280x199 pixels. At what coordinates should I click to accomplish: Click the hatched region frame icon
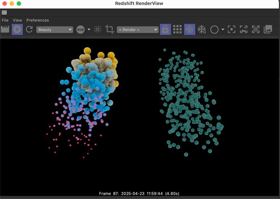pos(256,29)
